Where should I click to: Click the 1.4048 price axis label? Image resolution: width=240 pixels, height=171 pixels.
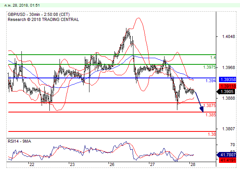tap(226, 37)
